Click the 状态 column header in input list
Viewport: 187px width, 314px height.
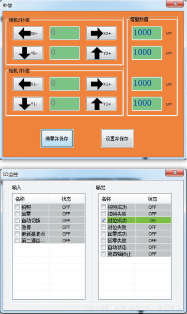pos(67,199)
